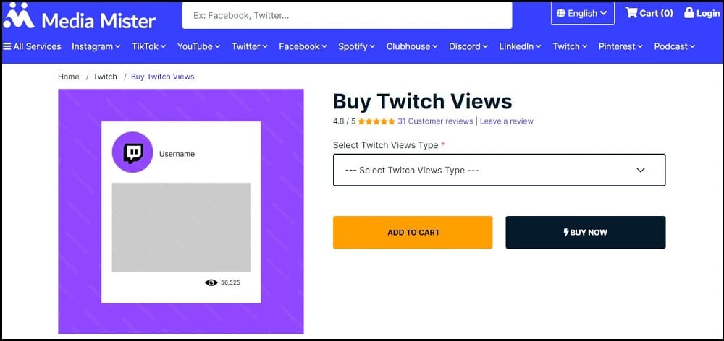Click the BUY NOW button
This screenshot has width=724, height=341.
586,232
